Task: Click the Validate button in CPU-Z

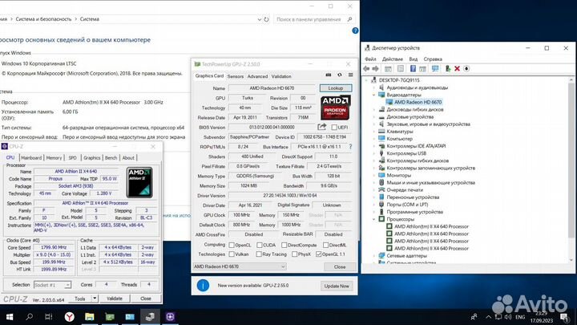Action: pyautogui.click(x=115, y=299)
